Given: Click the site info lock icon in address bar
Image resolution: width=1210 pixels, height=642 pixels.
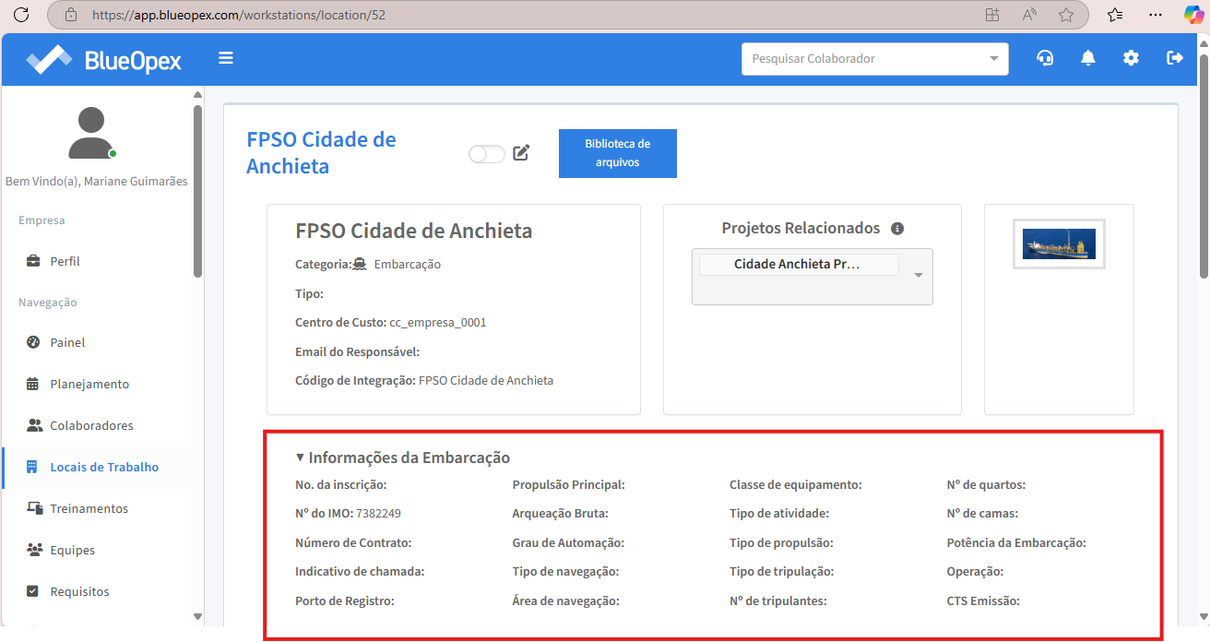Looking at the screenshot, I should coord(71,15).
